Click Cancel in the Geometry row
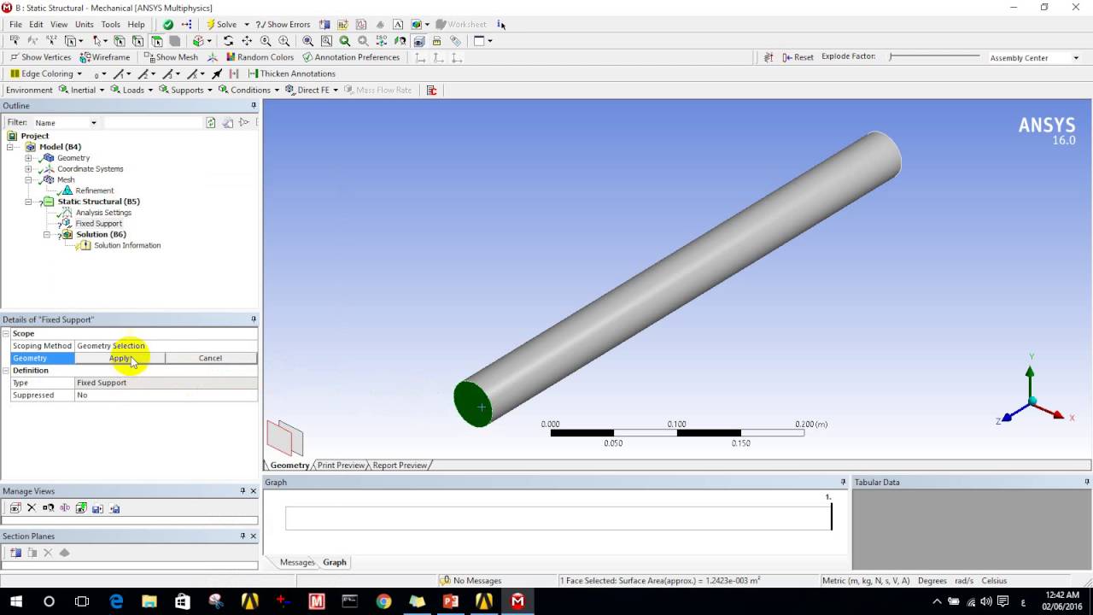 tap(210, 358)
